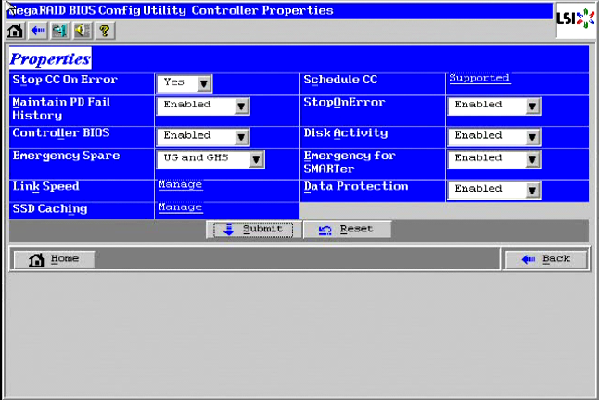Click the Schedule CC Supported link
Image resolution: width=599 pixels, height=400 pixels.
(x=479, y=79)
